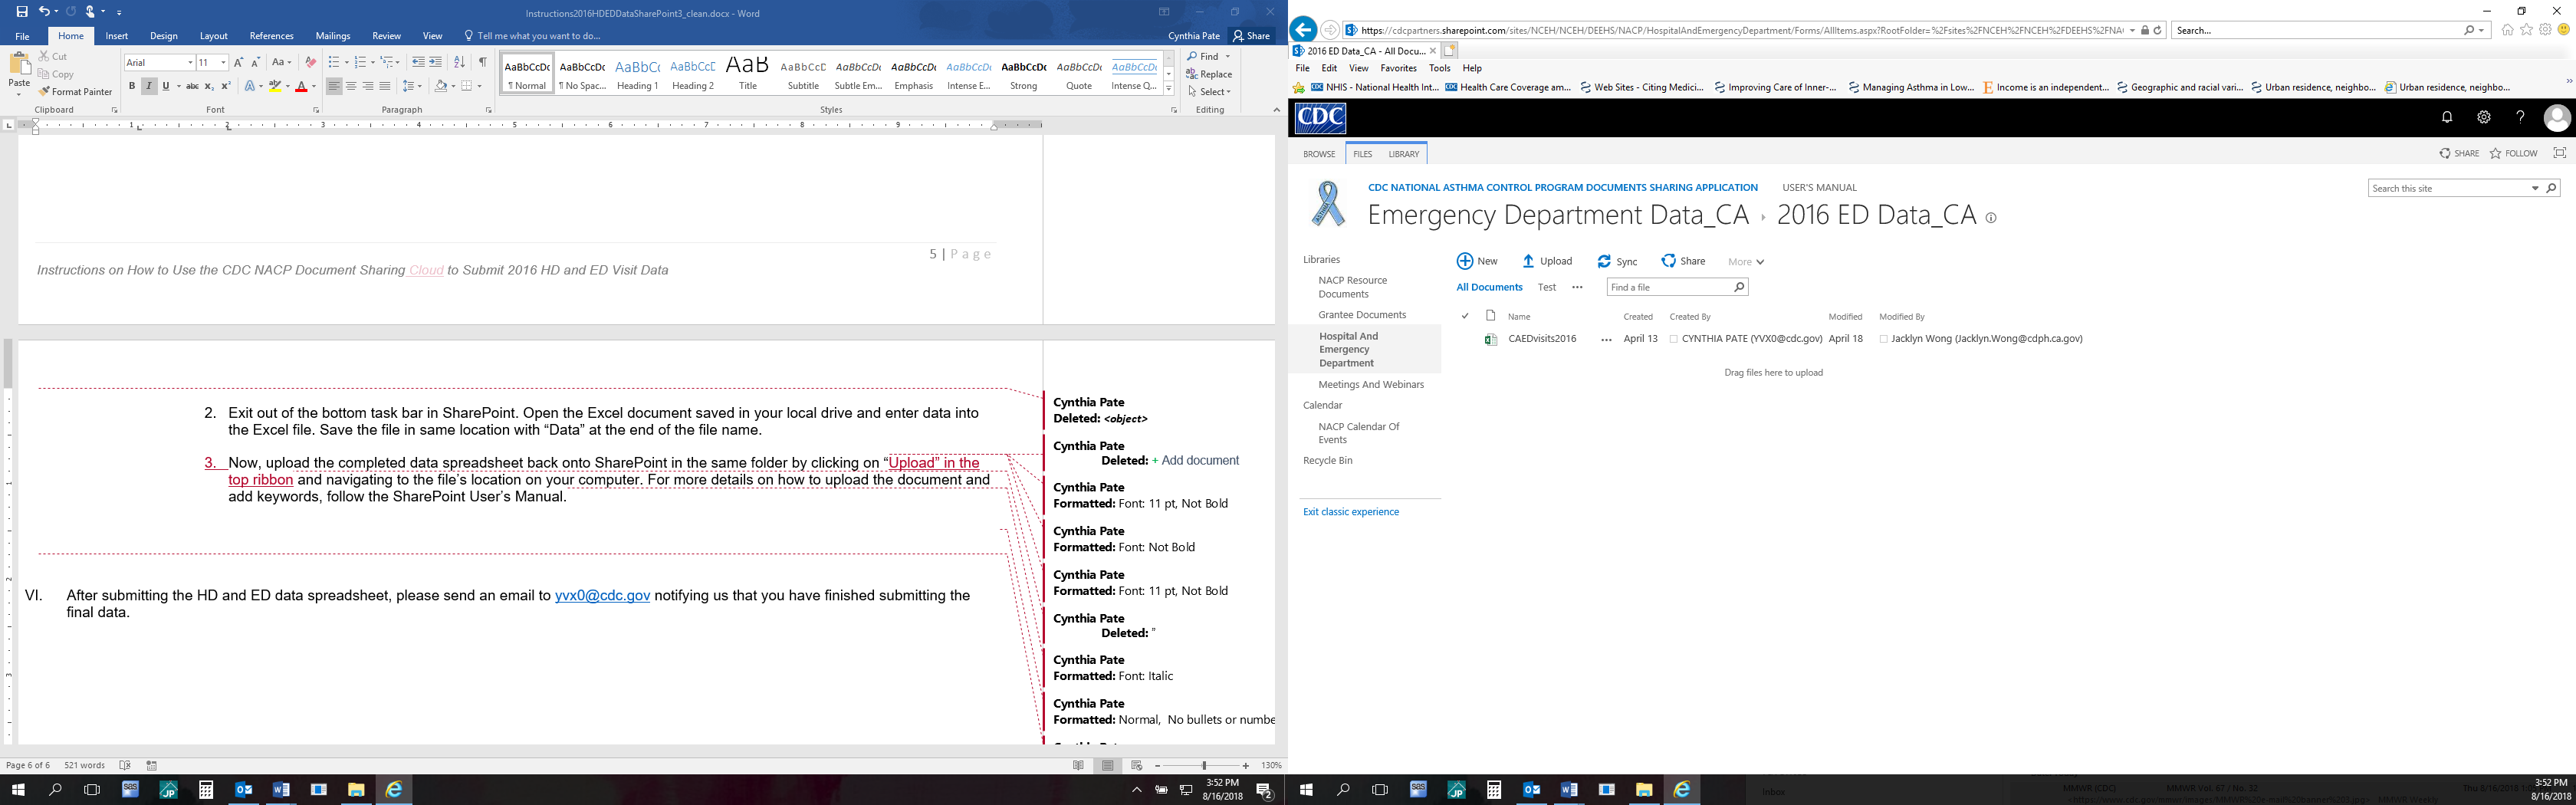Open the font name dropdown showing Arial
The image size is (2576, 805).
tap(159, 62)
